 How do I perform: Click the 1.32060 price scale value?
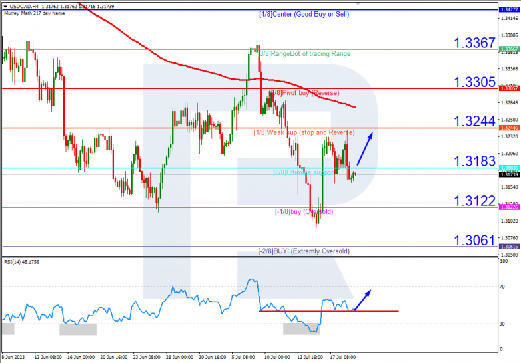point(510,154)
